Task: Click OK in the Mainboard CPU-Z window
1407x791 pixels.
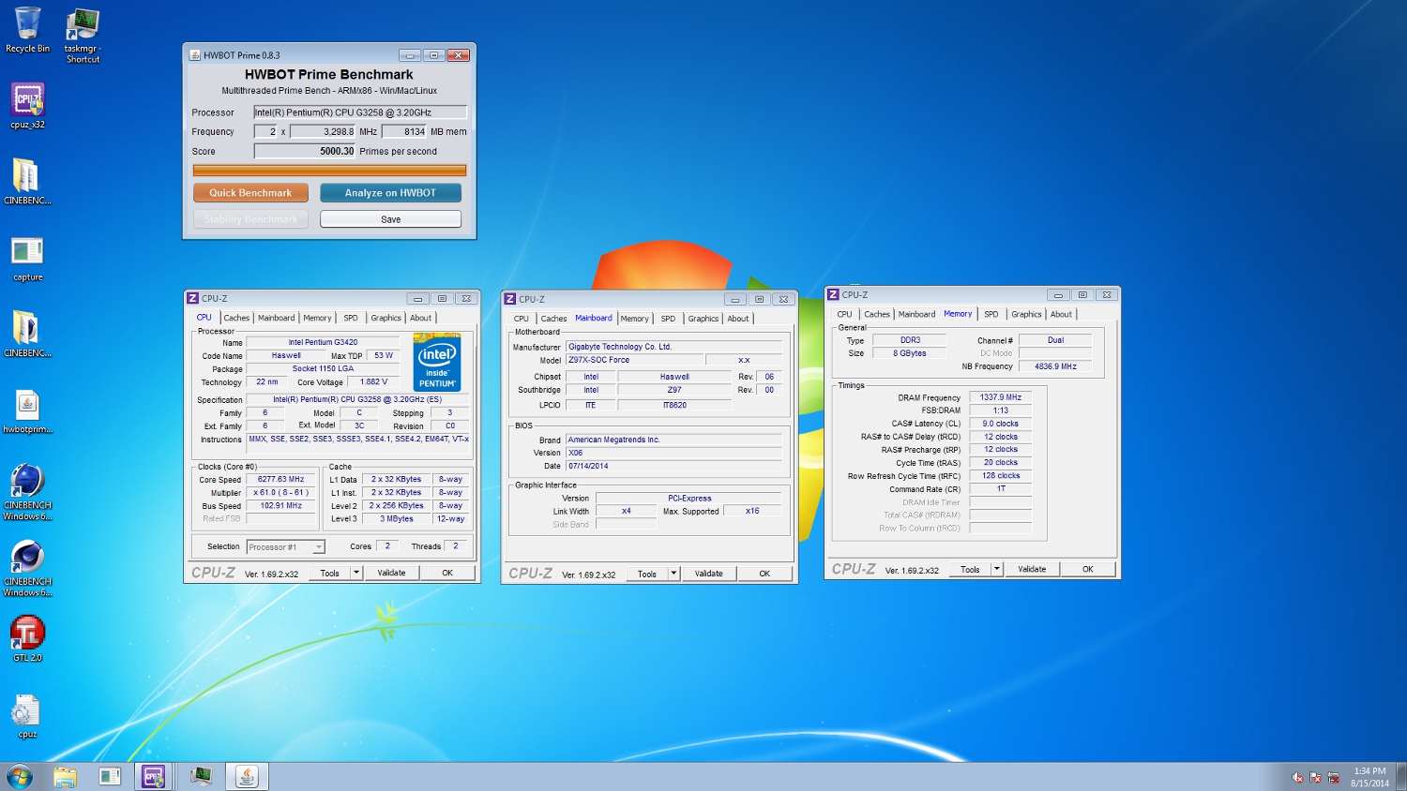Action: [x=764, y=574]
